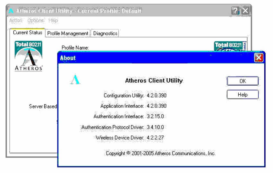Close the About dialog with red X
The image size is (273, 173).
coord(259,58)
